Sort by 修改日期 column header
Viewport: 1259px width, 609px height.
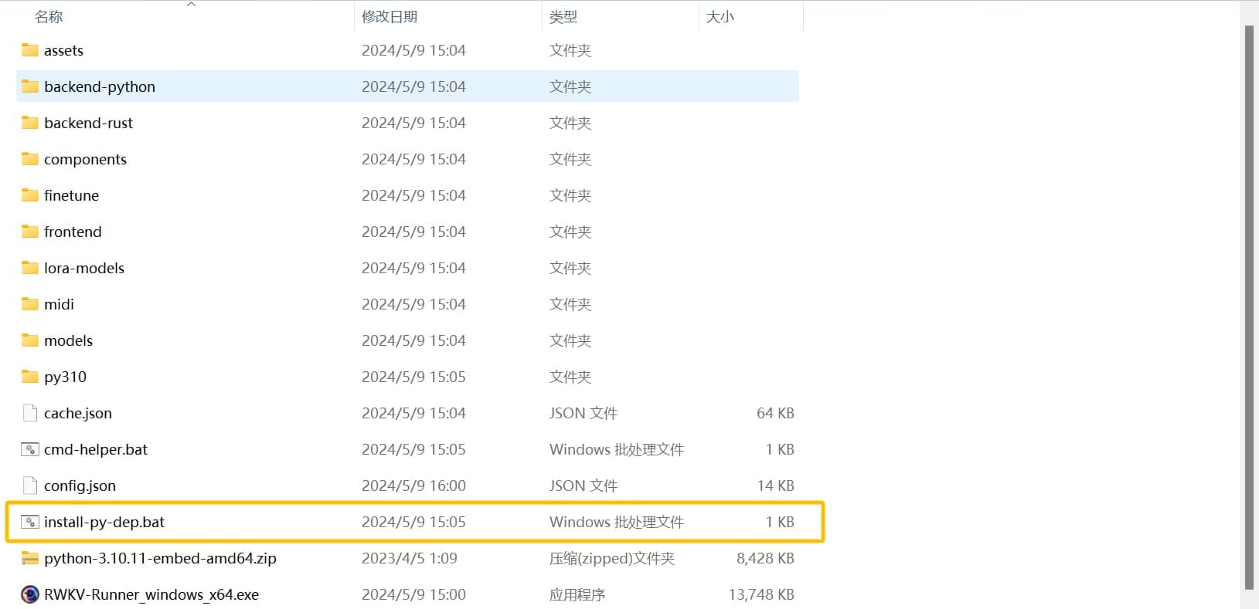point(390,17)
